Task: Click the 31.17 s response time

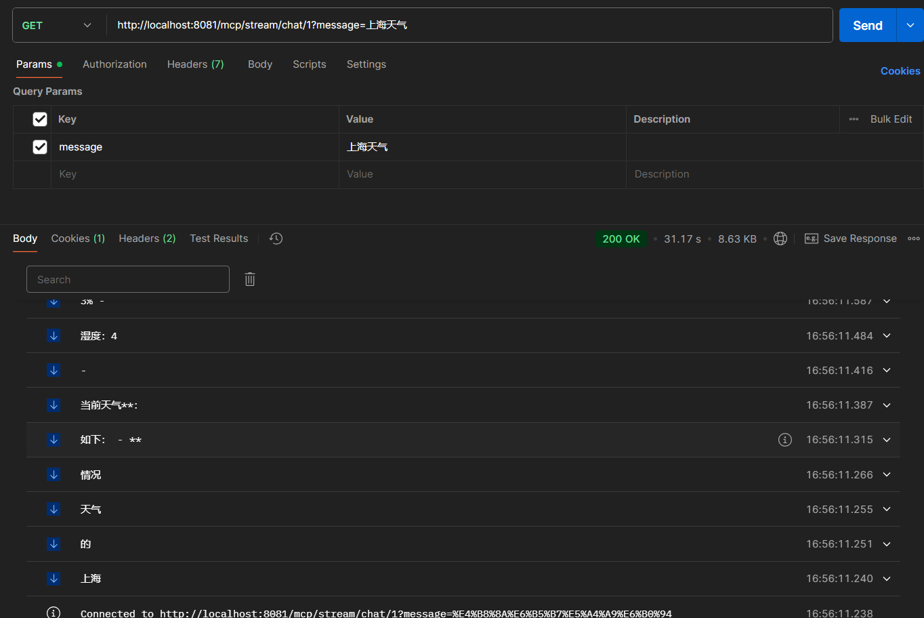Action: pyautogui.click(x=682, y=239)
